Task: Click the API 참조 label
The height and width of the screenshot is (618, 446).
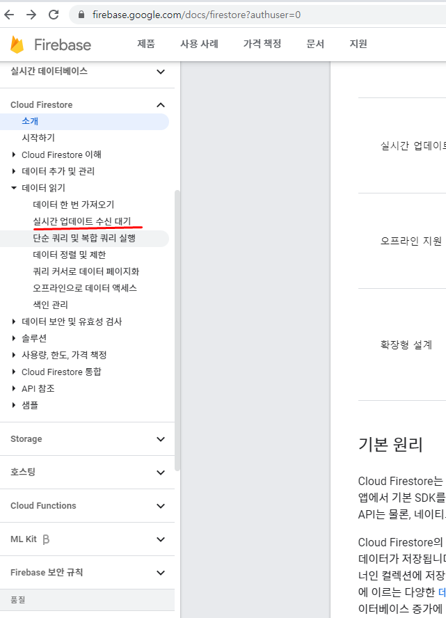Action: tap(38, 388)
